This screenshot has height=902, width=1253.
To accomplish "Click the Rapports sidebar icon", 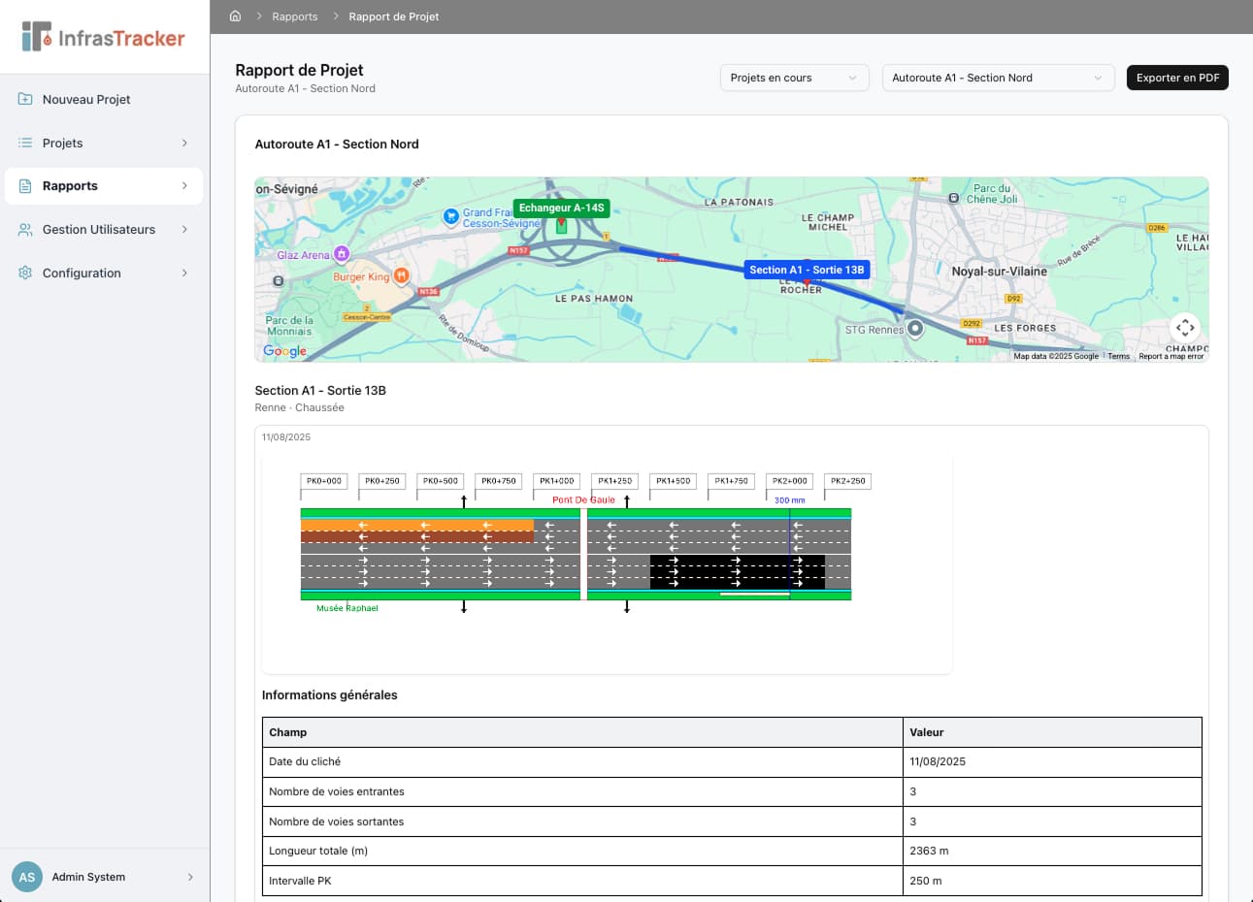I will [23, 186].
